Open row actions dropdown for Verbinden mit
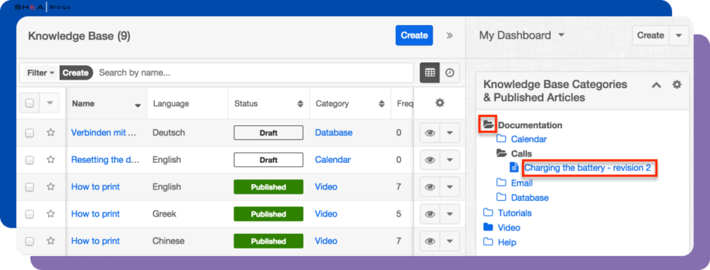710x270 pixels. (x=450, y=133)
